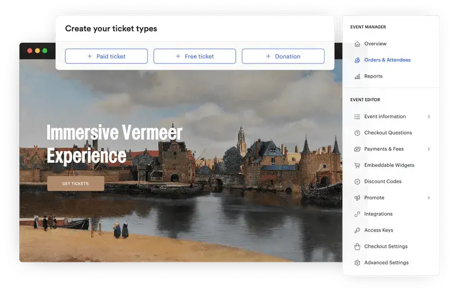Click the Discount Codes badge icon
This screenshot has height=290, width=450.
[x=357, y=182]
